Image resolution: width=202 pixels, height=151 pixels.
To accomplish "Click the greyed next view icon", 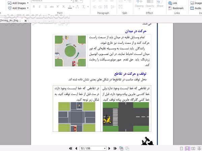I will coord(127,148).
